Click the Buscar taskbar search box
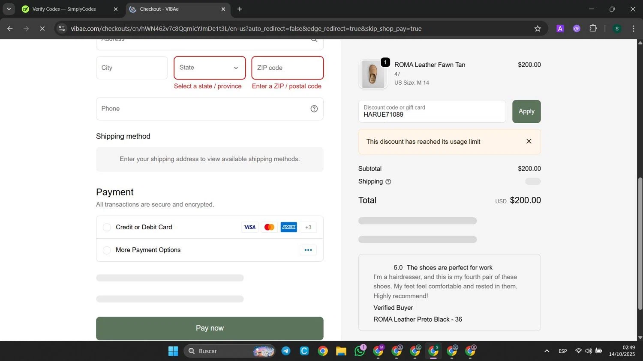This screenshot has height=361, width=643. (229, 351)
